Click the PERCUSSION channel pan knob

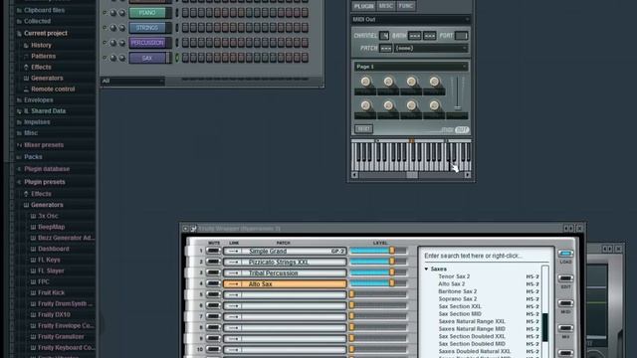coord(112,43)
